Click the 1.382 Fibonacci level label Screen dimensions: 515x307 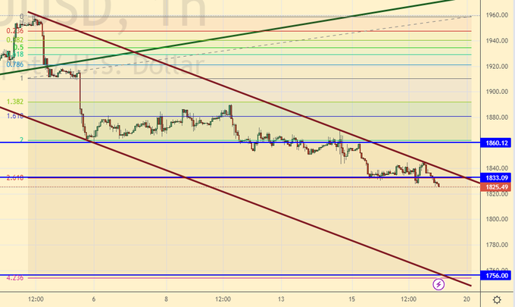click(x=14, y=102)
